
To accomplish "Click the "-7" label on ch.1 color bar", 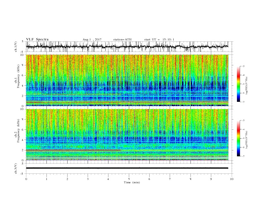I will pyautogui.click(x=243, y=102).
